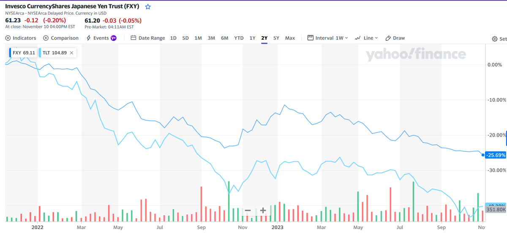Select the 6M range
The image size is (507, 237).
[x=225, y=38]
